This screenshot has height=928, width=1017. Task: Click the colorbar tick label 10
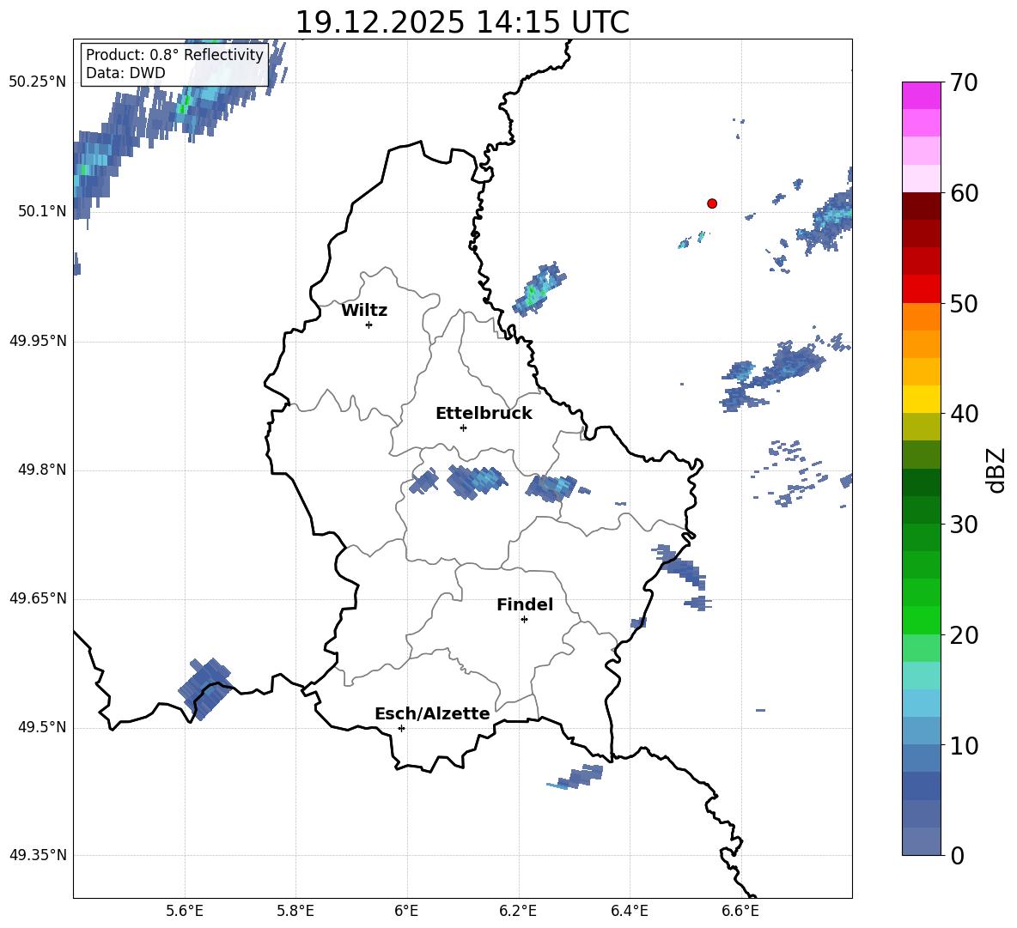(964, 745)
